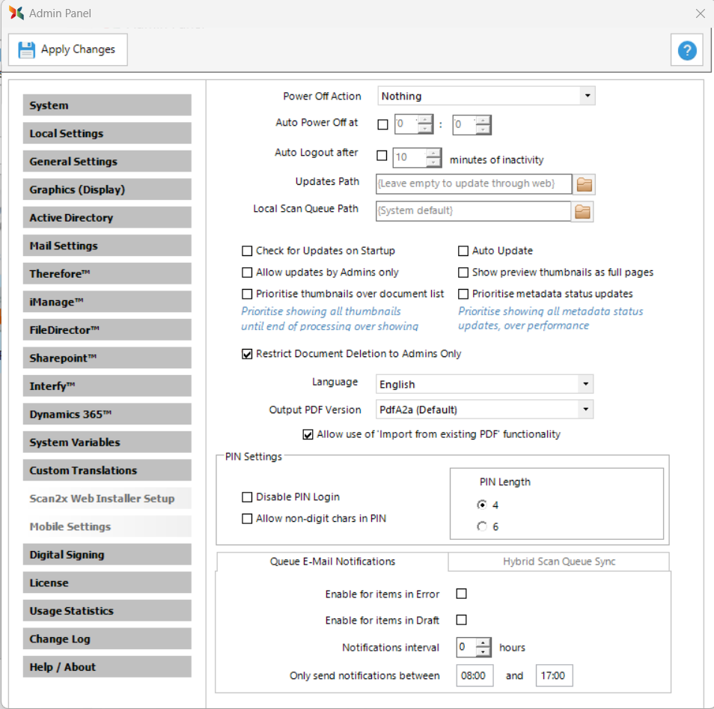This screenshot has height=709, width=714.
Task: Browse folder for Local Scan Queue Path
Action: click(583, 212)
